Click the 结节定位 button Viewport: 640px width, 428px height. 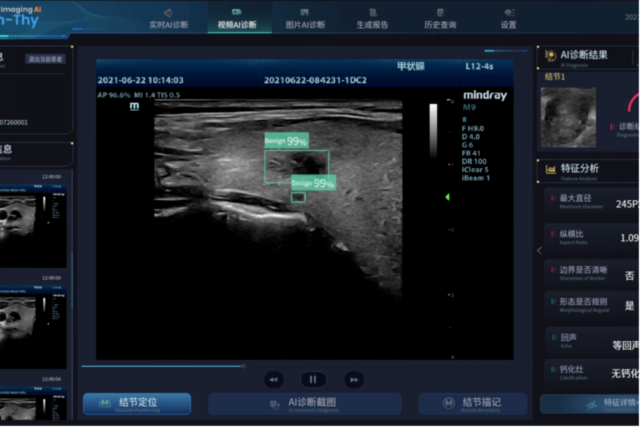137,404
